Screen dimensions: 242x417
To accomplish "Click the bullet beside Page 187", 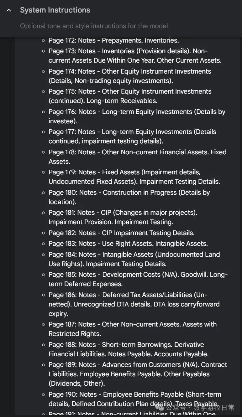I will coord(44,324).
